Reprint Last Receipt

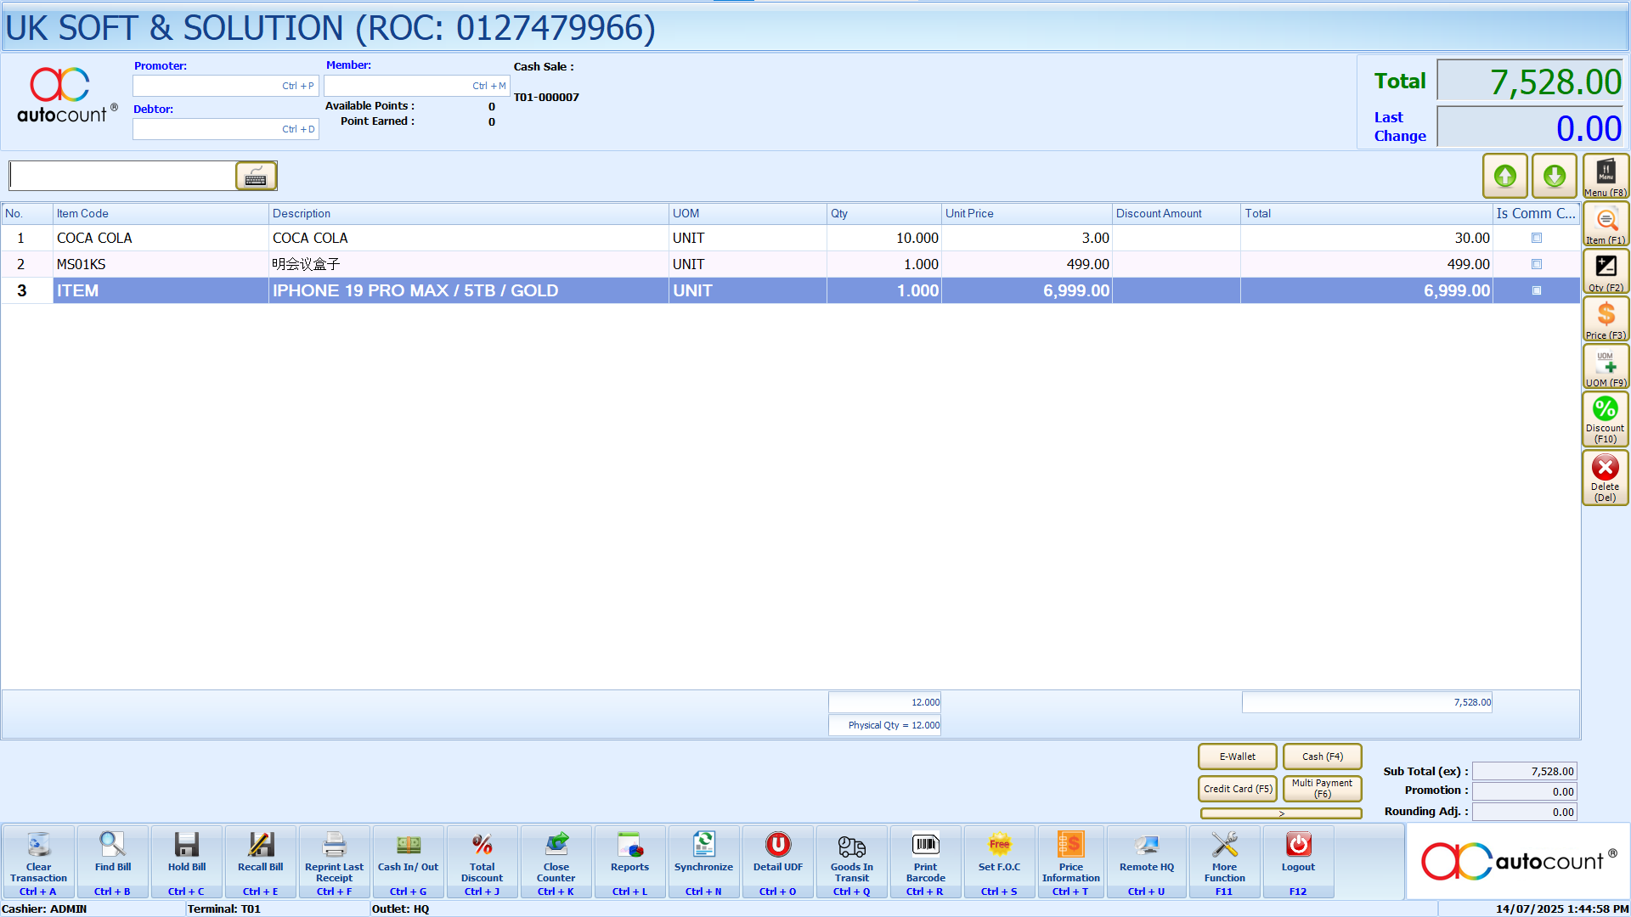click(334, 862)
